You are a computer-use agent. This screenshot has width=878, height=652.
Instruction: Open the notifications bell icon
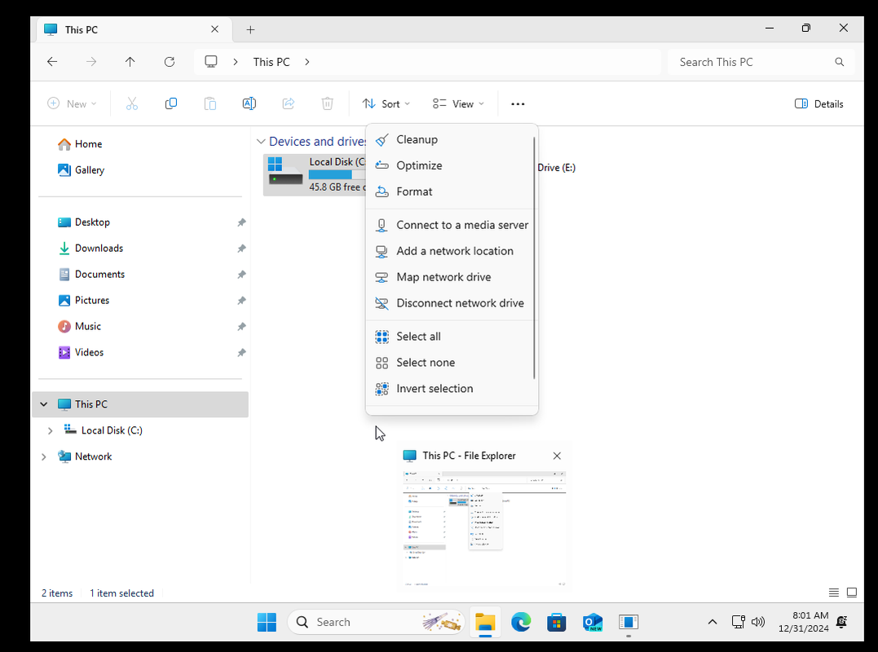pos(841,622)
